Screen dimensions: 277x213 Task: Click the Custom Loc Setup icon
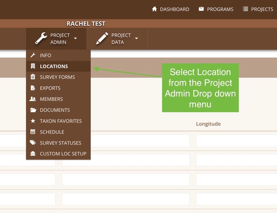tap(33, 154)
